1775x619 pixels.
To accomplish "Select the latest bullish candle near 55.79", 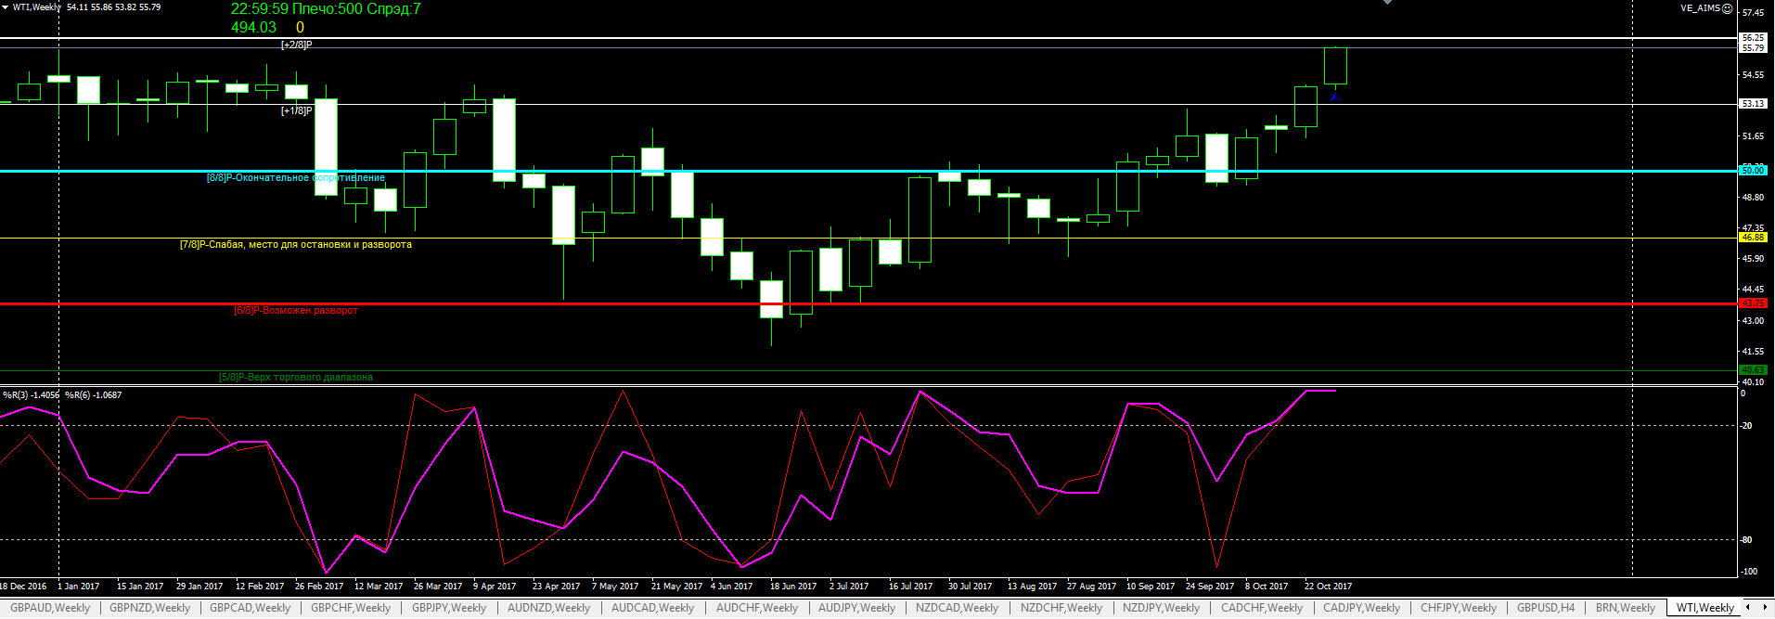I will pos(1335,66).
